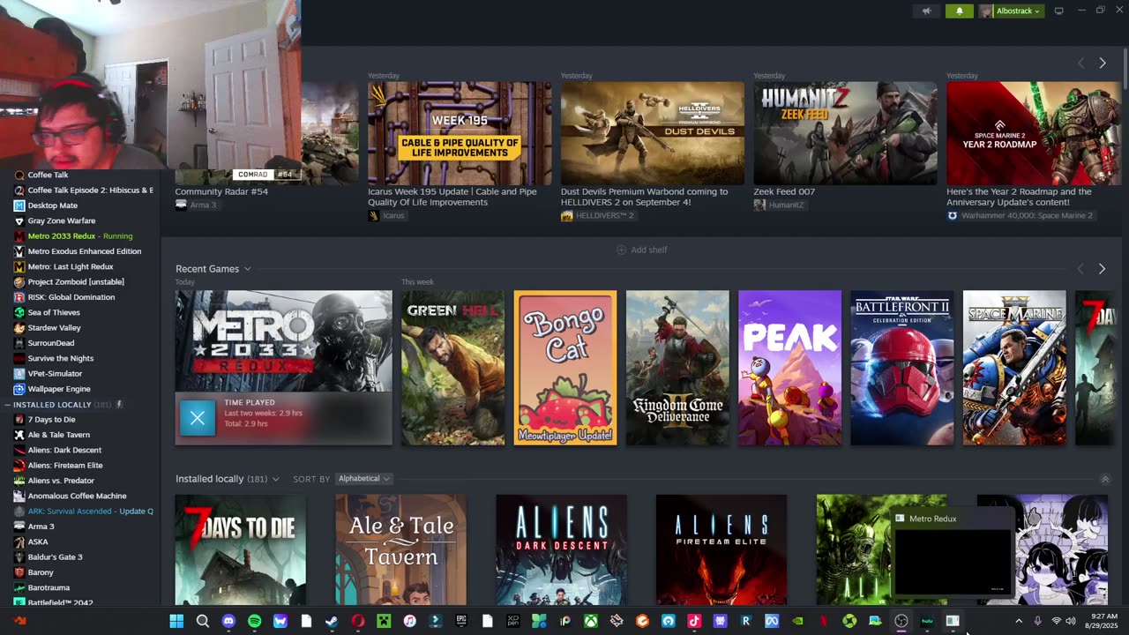Screen dimensions: 1129x635
Task: Open Aliens Fireteam Elite installed cover
Action: (x=722, y=549)
